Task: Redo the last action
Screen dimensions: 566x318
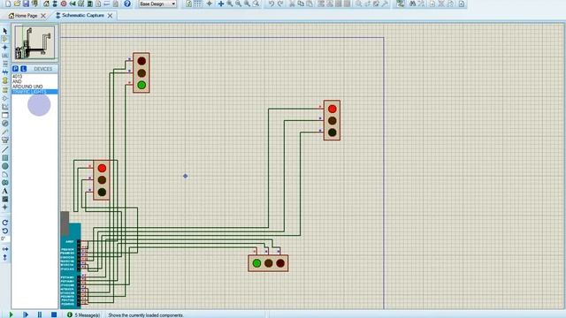Action: [279, 4]
